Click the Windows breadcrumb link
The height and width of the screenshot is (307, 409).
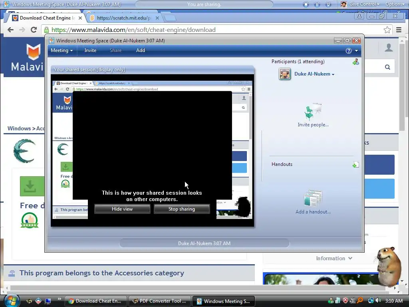(19, 128)
